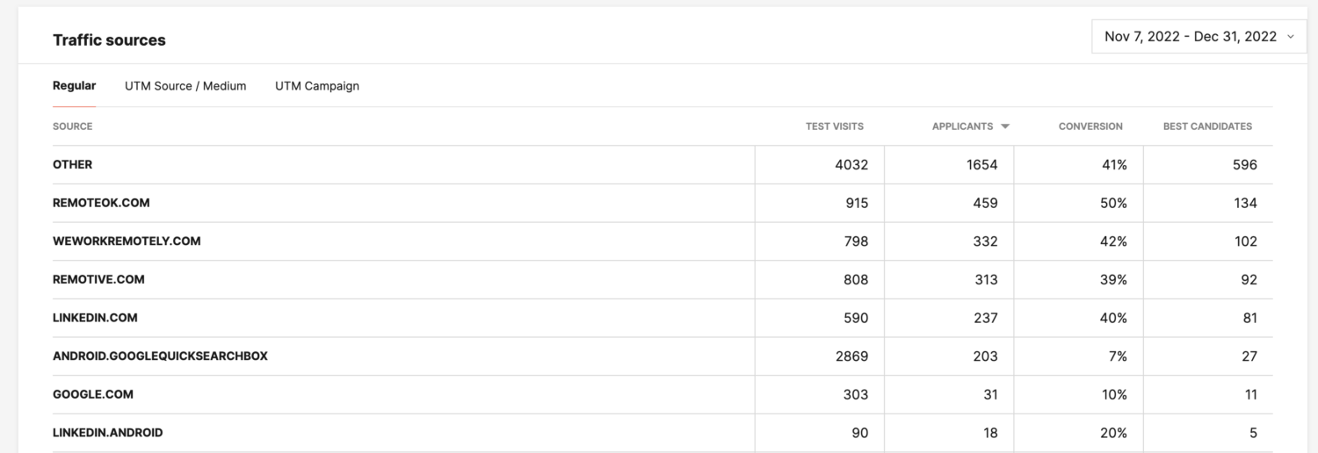Open the date range dropdown
The height and width of the screenshot is (453, 1318).
[1191, 37]
